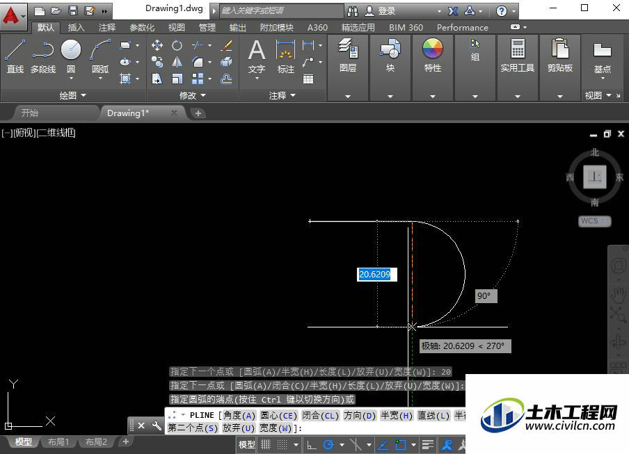The image size is (629, 454).
Task: Click the 放弃(U) command option
Action: (x=239, y=428)
